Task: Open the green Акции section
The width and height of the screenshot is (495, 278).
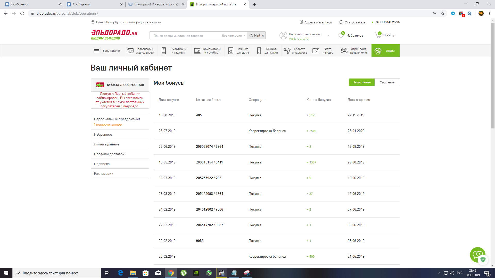Action: point(386,51)
